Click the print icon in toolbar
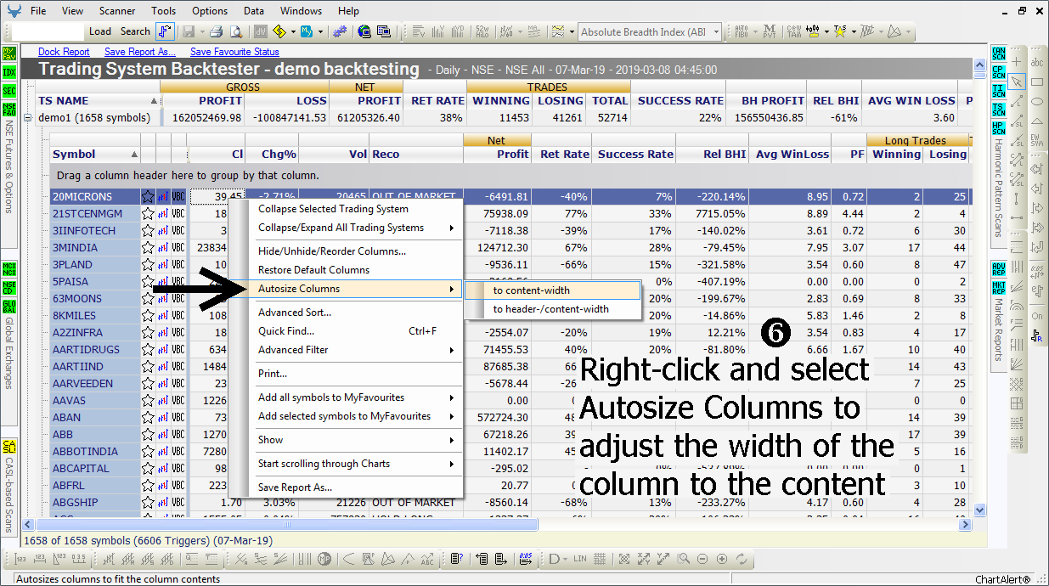Image resolution: width=1049 pixels, height=586 pixels. pos(216,31)
